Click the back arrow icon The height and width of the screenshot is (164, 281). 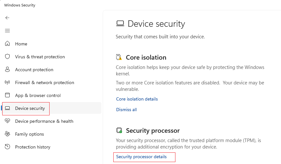click(x=7, y=18)
